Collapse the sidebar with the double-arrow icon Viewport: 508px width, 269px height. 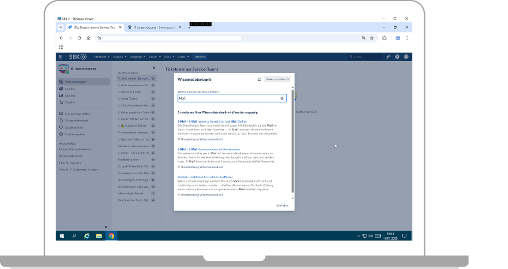[x=106, y=227]
